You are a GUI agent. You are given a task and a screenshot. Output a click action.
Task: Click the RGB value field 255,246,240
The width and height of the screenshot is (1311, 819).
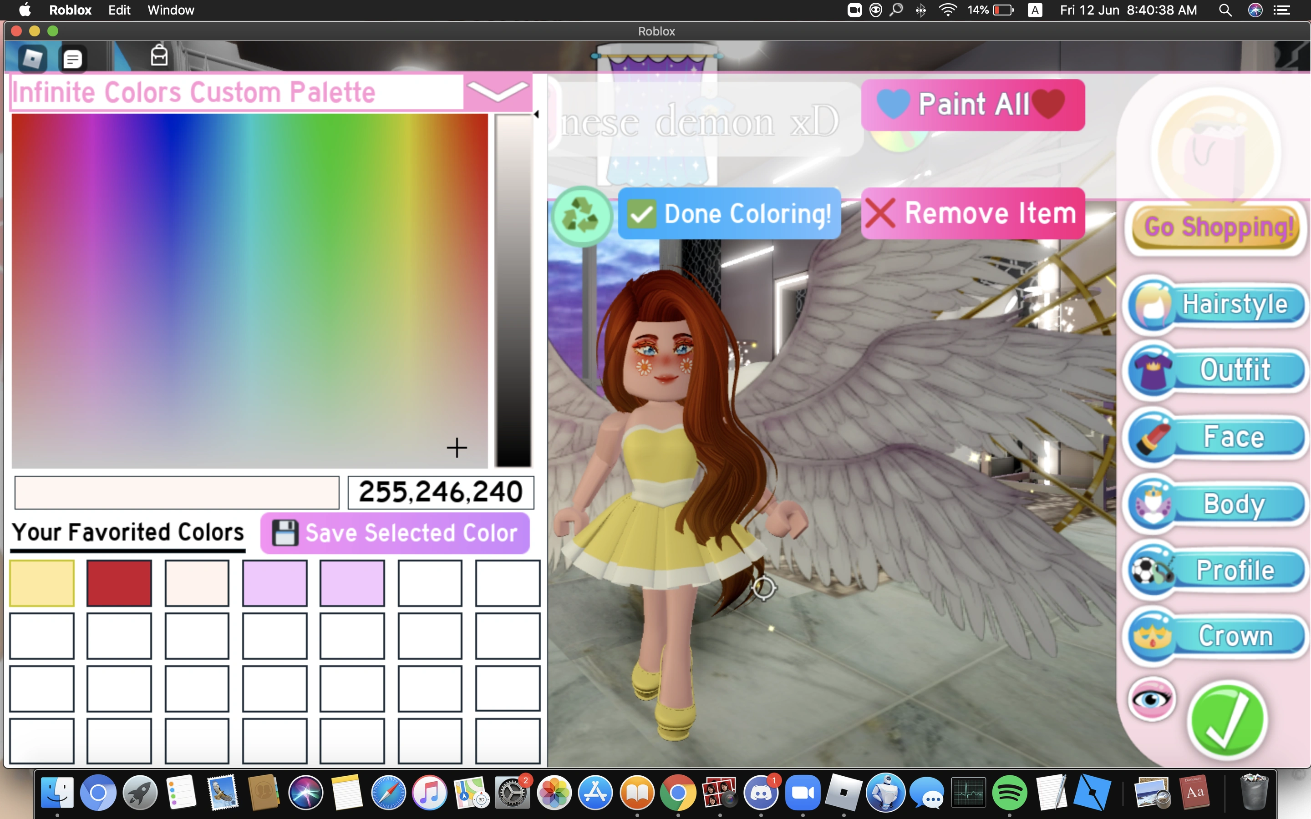[441, 492]
